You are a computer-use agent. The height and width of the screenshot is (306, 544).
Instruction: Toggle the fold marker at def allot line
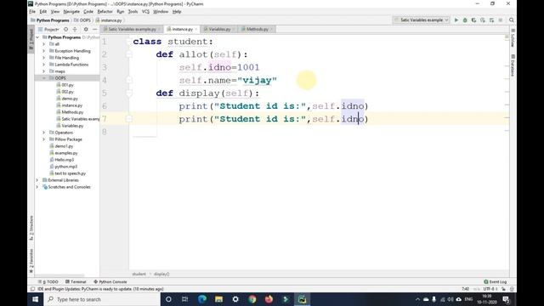click(128, 54)
